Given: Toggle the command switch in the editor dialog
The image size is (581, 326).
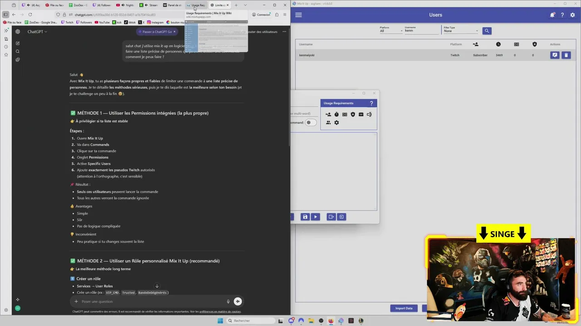Looking at the screenshot, I should pos(310,122).
